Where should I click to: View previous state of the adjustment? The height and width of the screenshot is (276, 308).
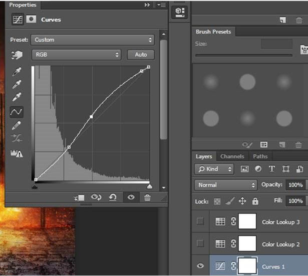pyautogui.click(x=96, y=197)
